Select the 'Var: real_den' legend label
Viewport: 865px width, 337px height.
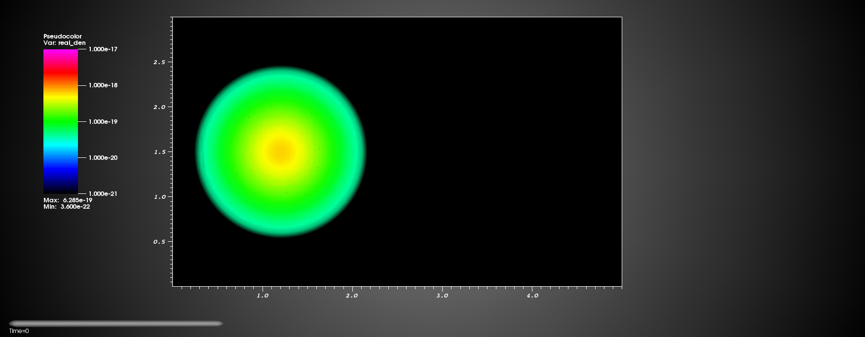point(65,43)
